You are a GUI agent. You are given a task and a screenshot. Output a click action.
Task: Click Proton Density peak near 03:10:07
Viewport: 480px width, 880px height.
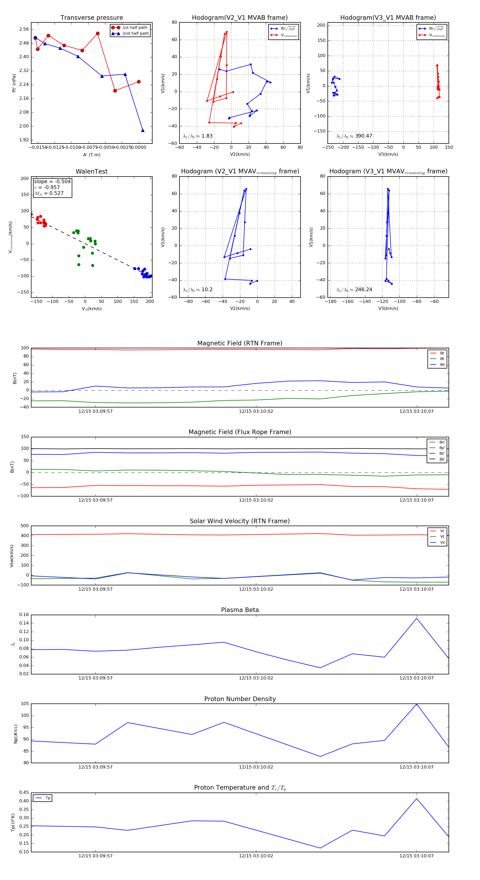tap(417, 704)
